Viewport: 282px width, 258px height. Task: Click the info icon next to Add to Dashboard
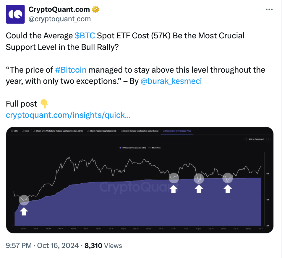(x=268, y=139)
